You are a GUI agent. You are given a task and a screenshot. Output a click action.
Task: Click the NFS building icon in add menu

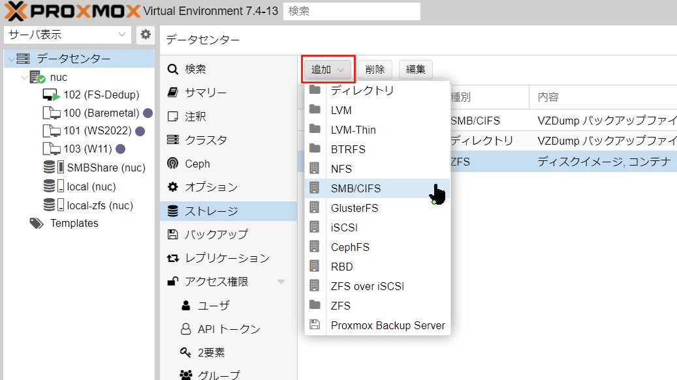[x=314, y=168]
